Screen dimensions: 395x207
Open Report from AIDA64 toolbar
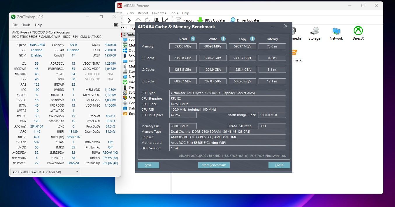(185, 20)
